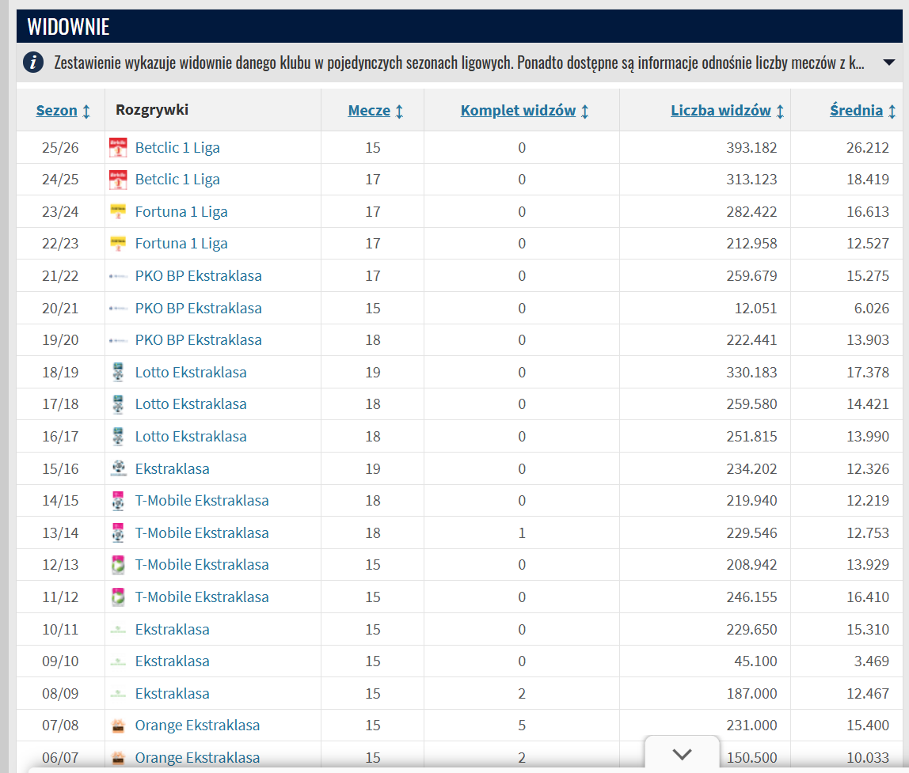Select attendance total 187.000
Viewport: 909px width, 773px height.
point(751,694)
